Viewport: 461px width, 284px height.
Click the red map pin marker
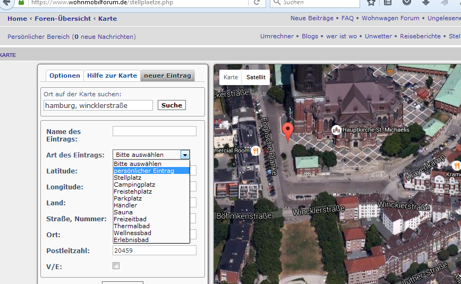[288, 132]
